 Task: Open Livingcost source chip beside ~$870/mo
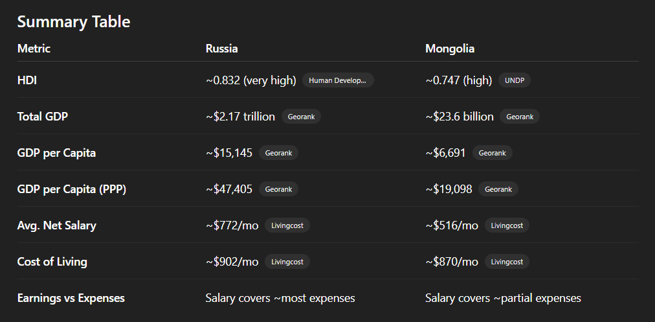(507, 262)
